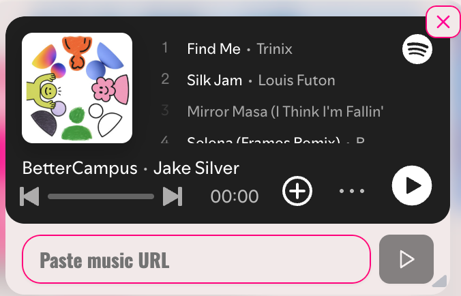Click the playlist cover art thumbnail
Image resolution: width=461 pixels, height=296 pixels.
(x=77, y=88)
